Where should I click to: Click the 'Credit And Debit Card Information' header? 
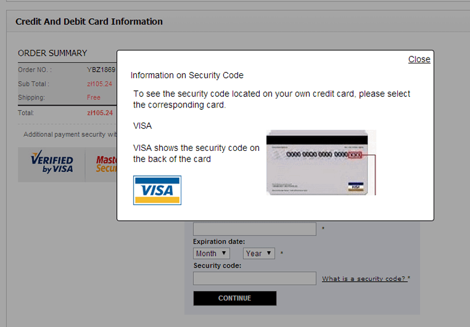[89, 22]
